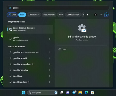Select the Configuración filter tab
Viewport: 116px width, 96px height.
coord(73,15)
